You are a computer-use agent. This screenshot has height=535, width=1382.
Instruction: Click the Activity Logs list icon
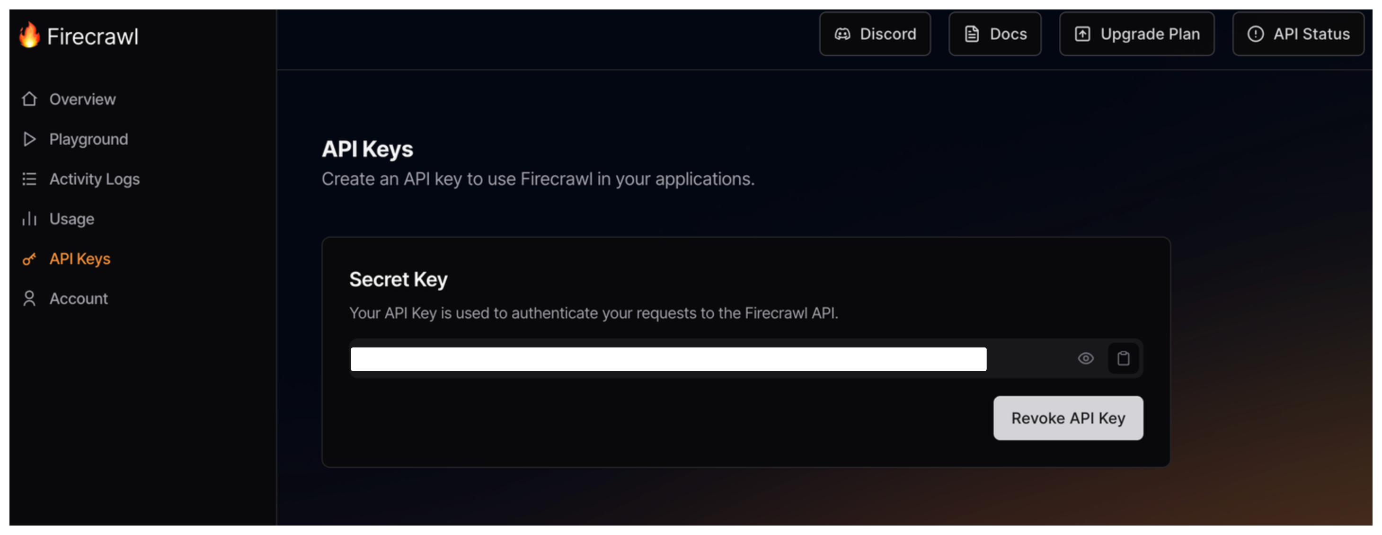click(29, 179)
